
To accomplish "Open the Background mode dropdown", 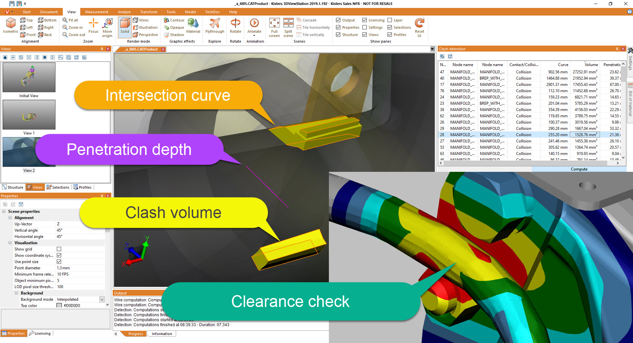I will pos(102,299).
